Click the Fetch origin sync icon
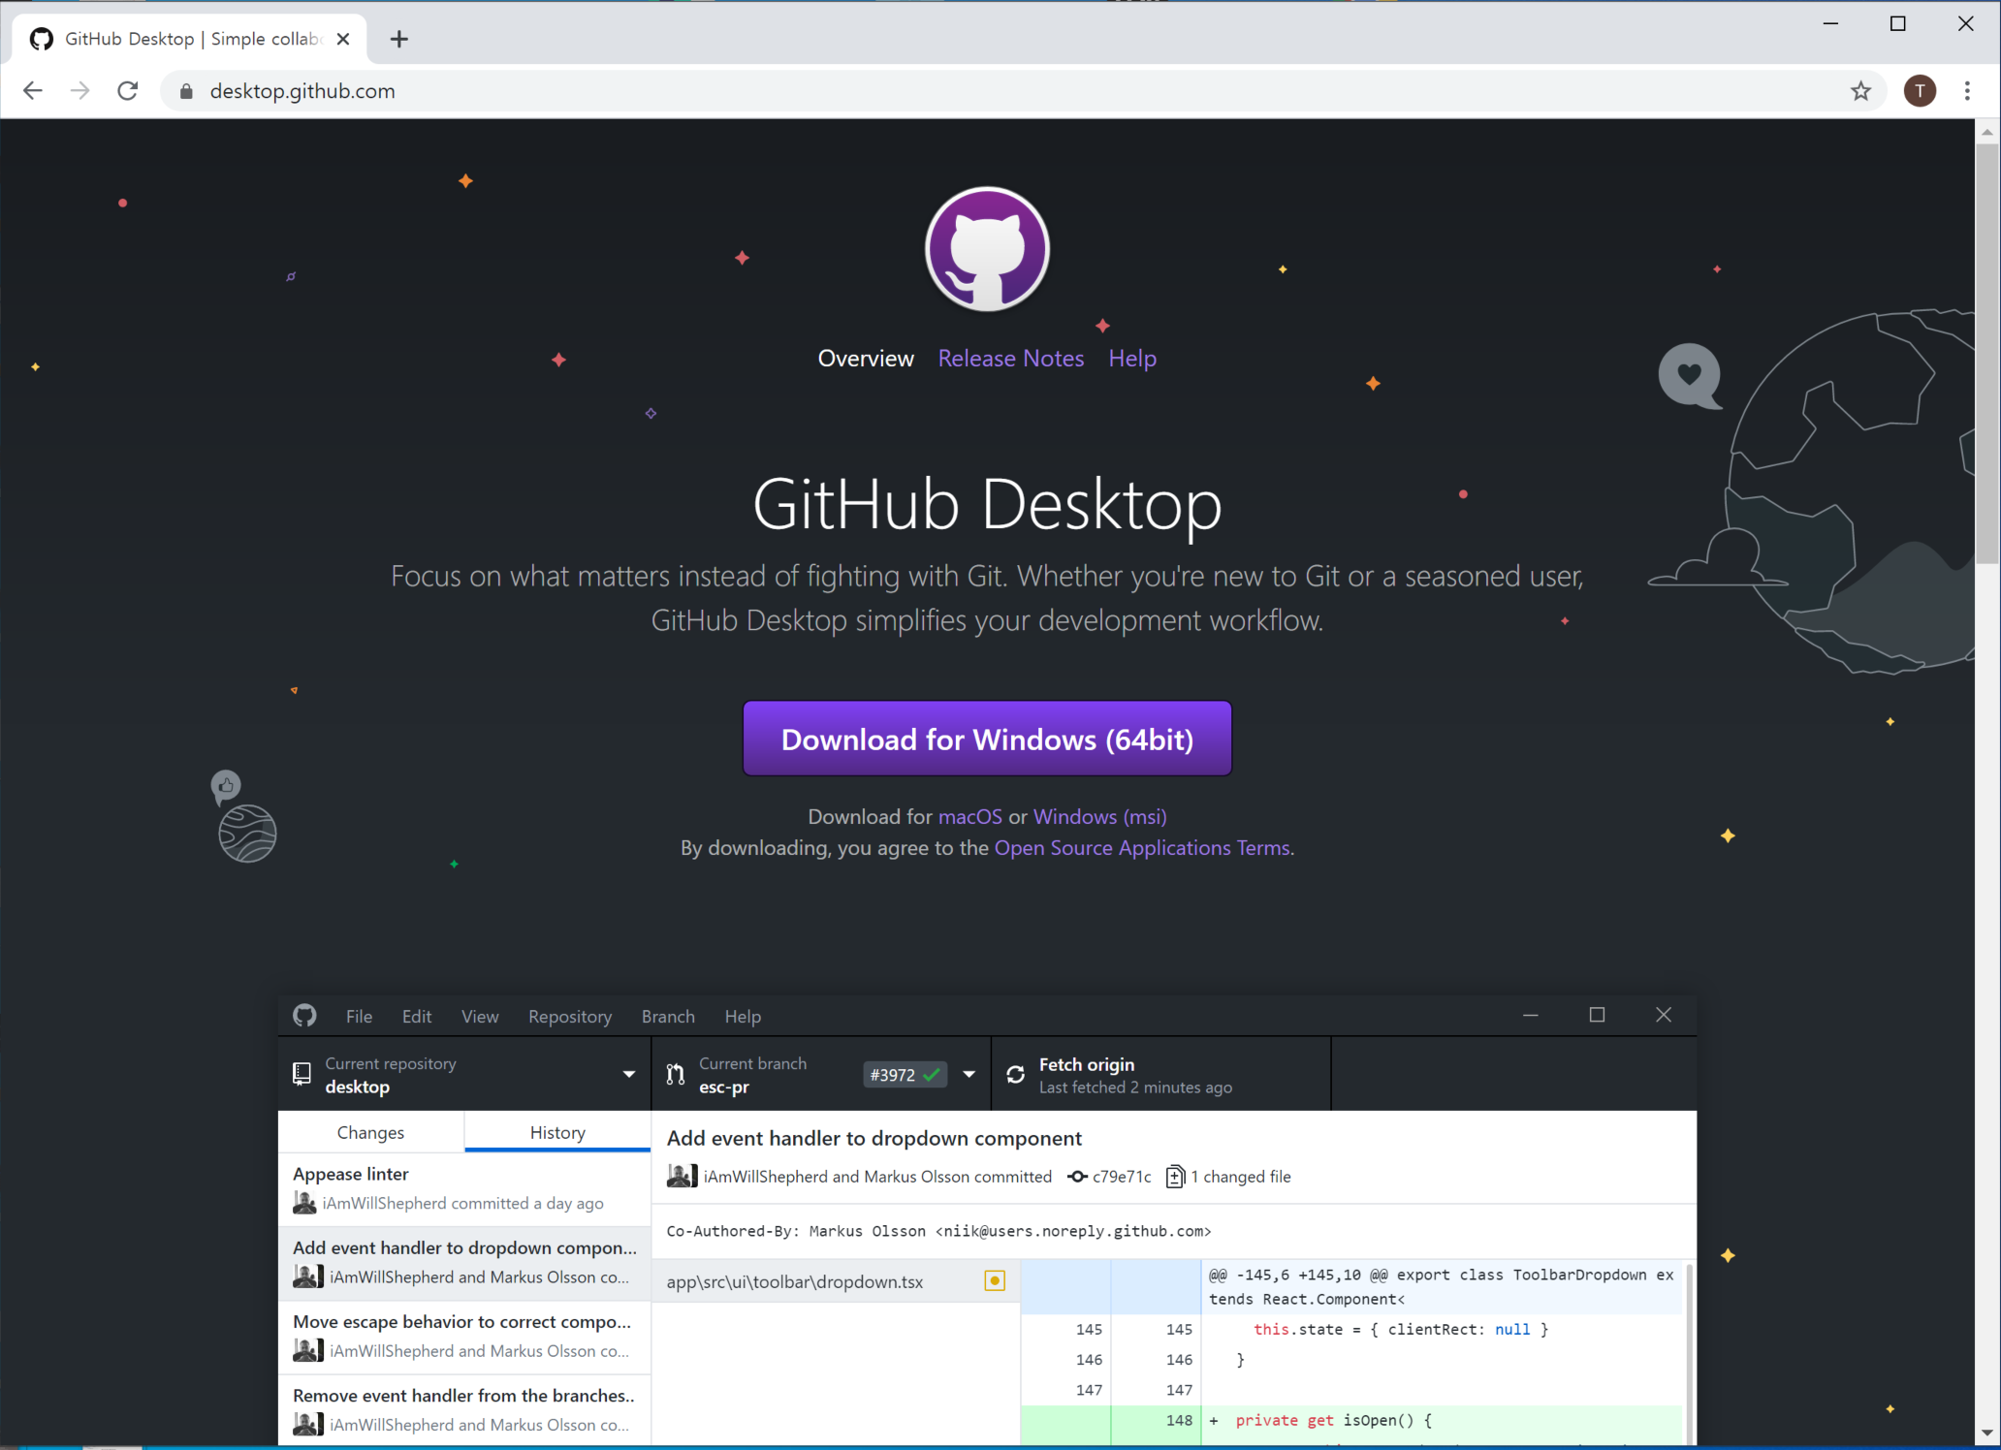Screen dimensions: 2001x1450 pos(1015,1074)
